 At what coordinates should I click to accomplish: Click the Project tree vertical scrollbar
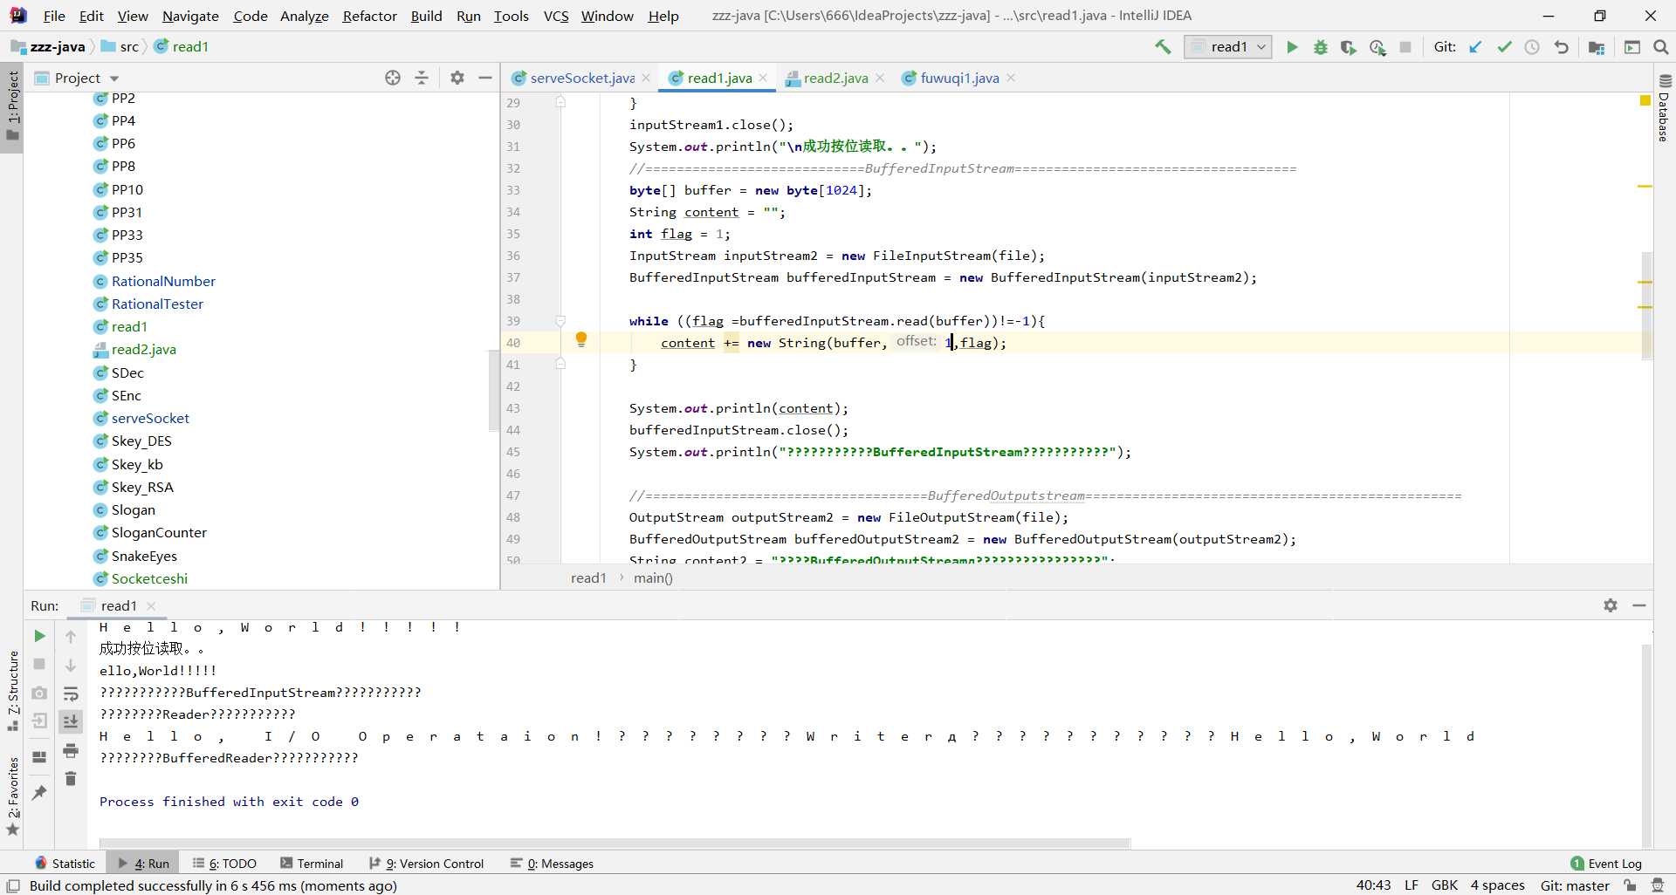493,390
